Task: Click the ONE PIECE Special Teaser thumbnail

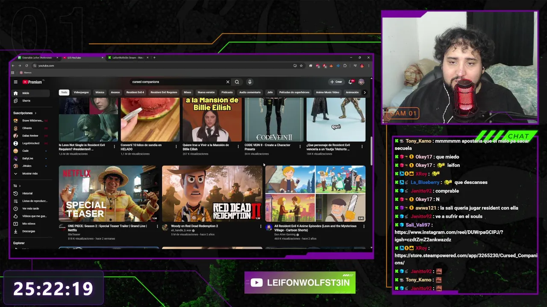Action: tap(109, 194)
